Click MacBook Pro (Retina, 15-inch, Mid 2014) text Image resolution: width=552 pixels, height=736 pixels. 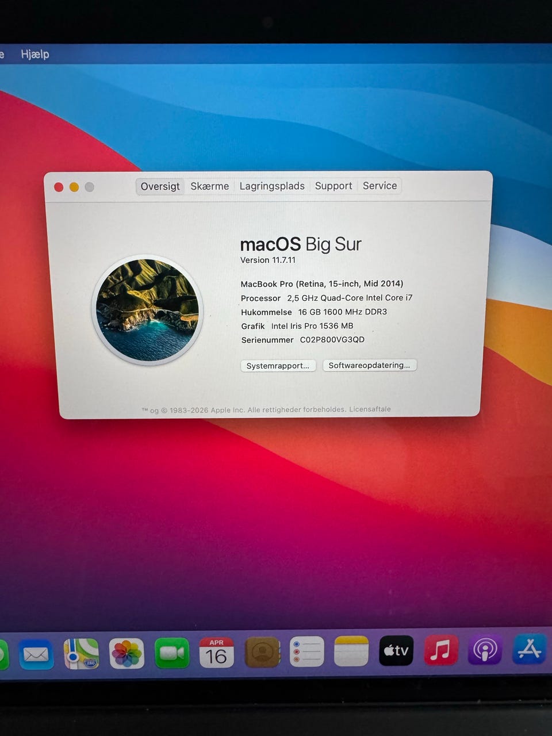pos(322,283)
